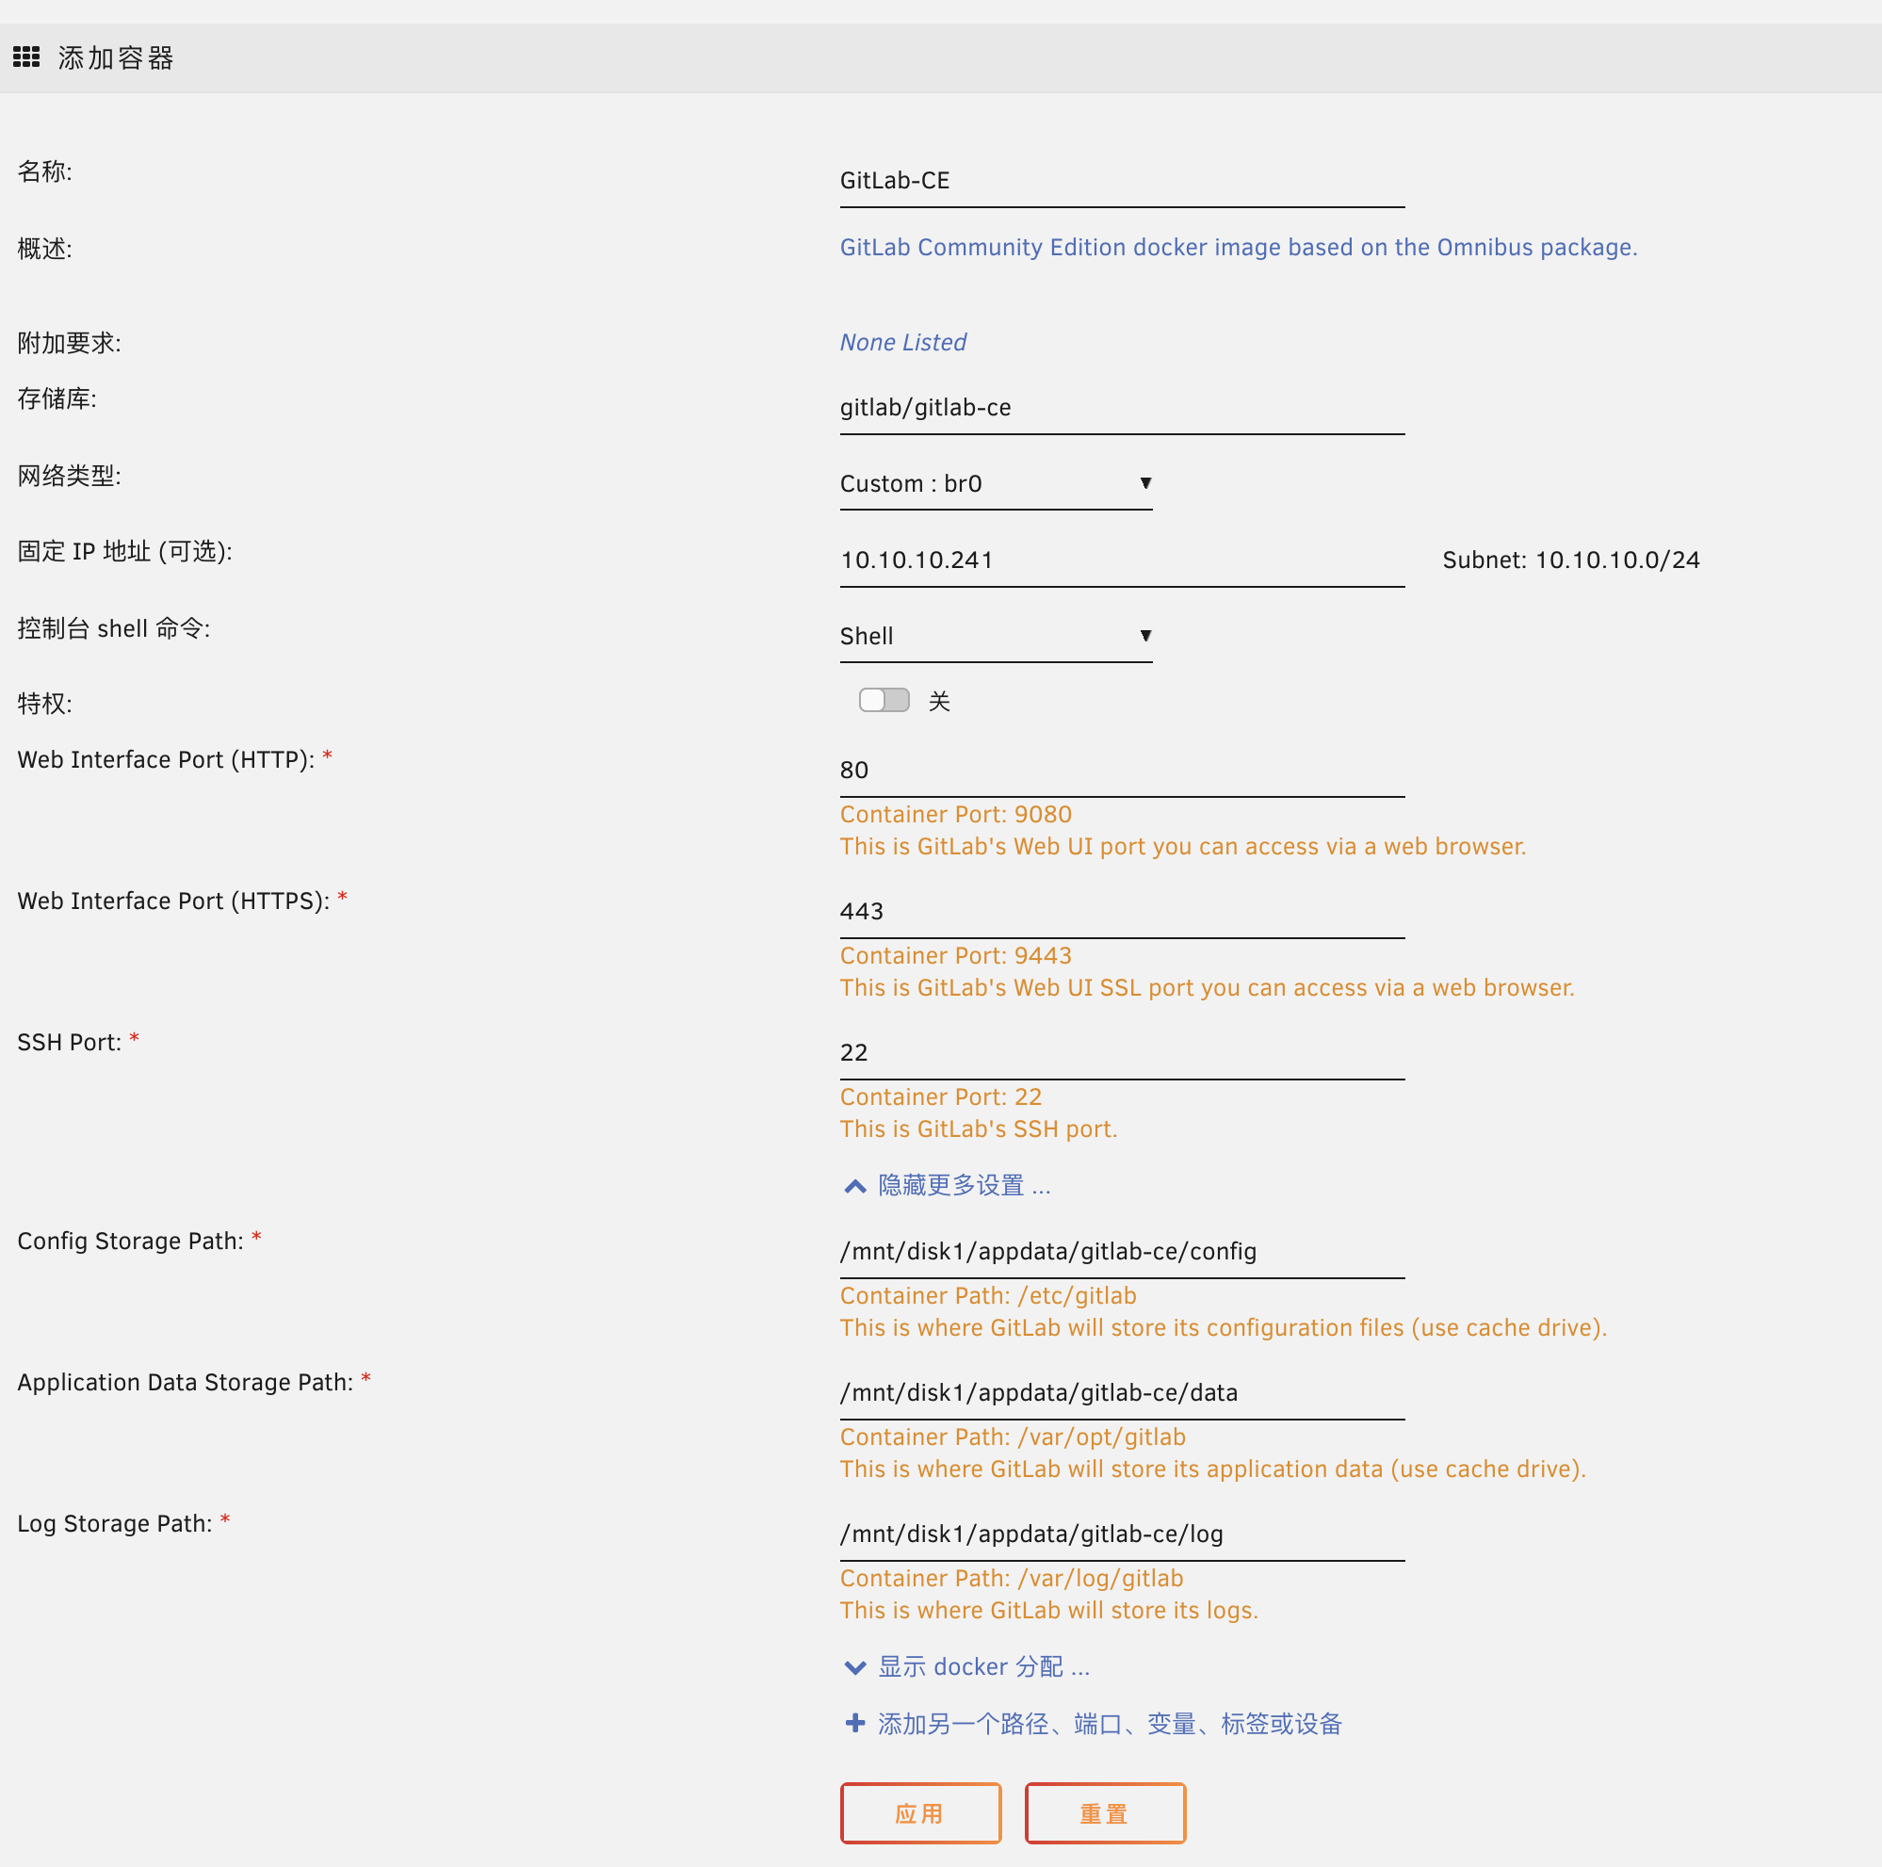Click the Container Port: 22 text
Screen dimensions: 1882x1867
(x=941, y=1096)
